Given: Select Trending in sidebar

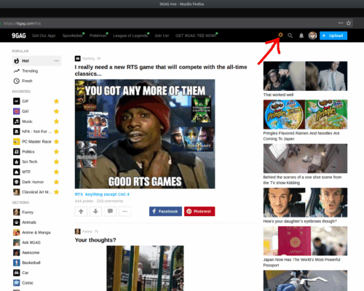Looking at the screenshot, I should [30, 71].
